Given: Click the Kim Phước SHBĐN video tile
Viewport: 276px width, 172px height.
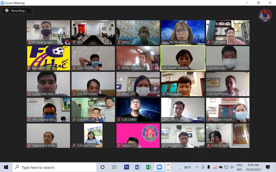Looking at the screenshot, I should 183,58.
